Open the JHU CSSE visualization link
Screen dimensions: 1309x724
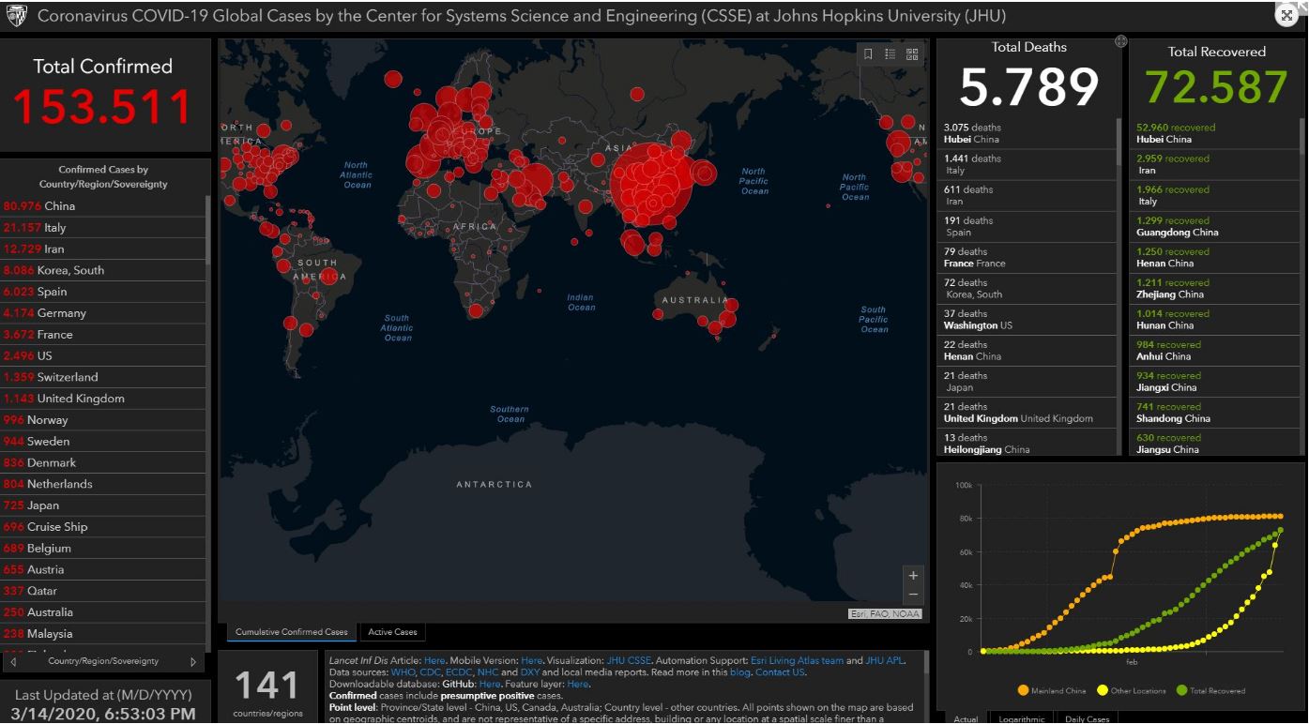629,660
